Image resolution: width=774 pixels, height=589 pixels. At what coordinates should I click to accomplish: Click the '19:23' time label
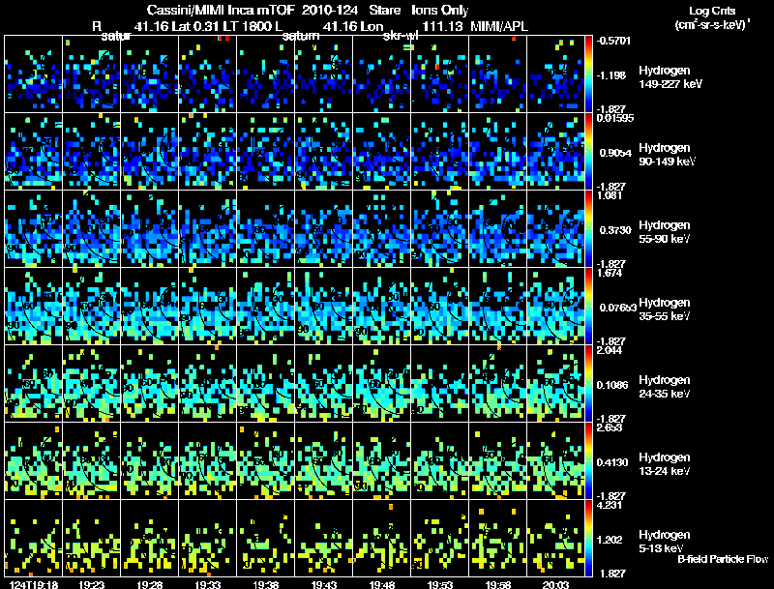[91, 584]
